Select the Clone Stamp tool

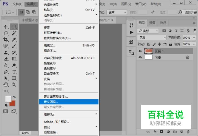click(6, 52)
